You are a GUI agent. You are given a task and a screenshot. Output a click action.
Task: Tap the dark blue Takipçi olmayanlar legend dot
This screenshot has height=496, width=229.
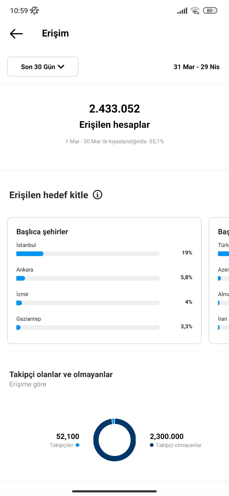(x=152, y=445)
